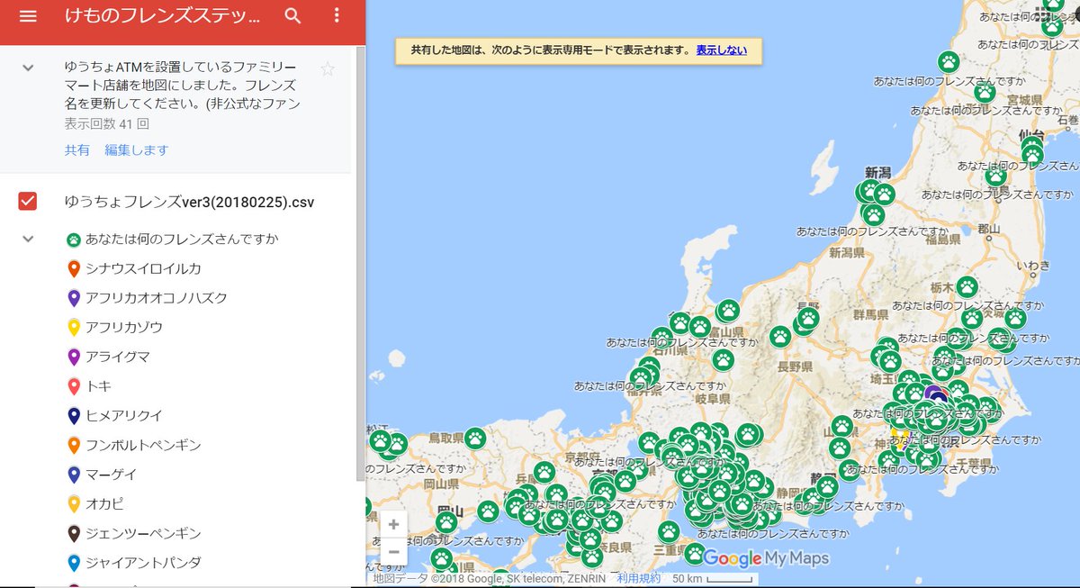Image resolution: width=1080 pixels, height=588 pixels.
Task: Open the map search magnifier
Action: [x=293, y=15]
